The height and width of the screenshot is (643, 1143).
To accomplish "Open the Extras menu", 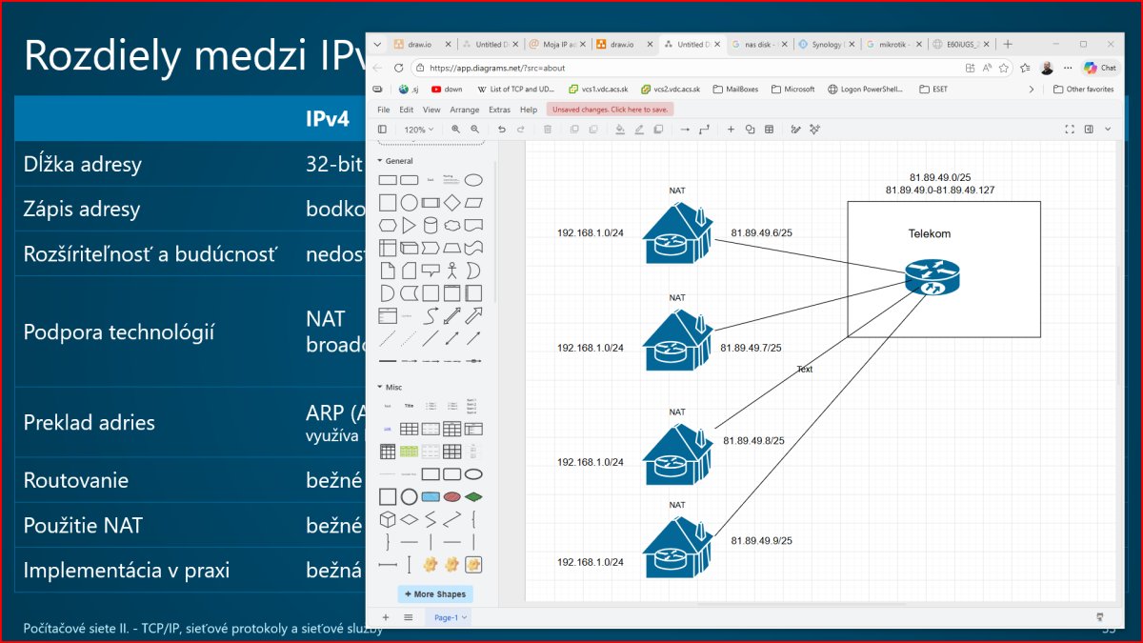I will click(x=499, y=110).
